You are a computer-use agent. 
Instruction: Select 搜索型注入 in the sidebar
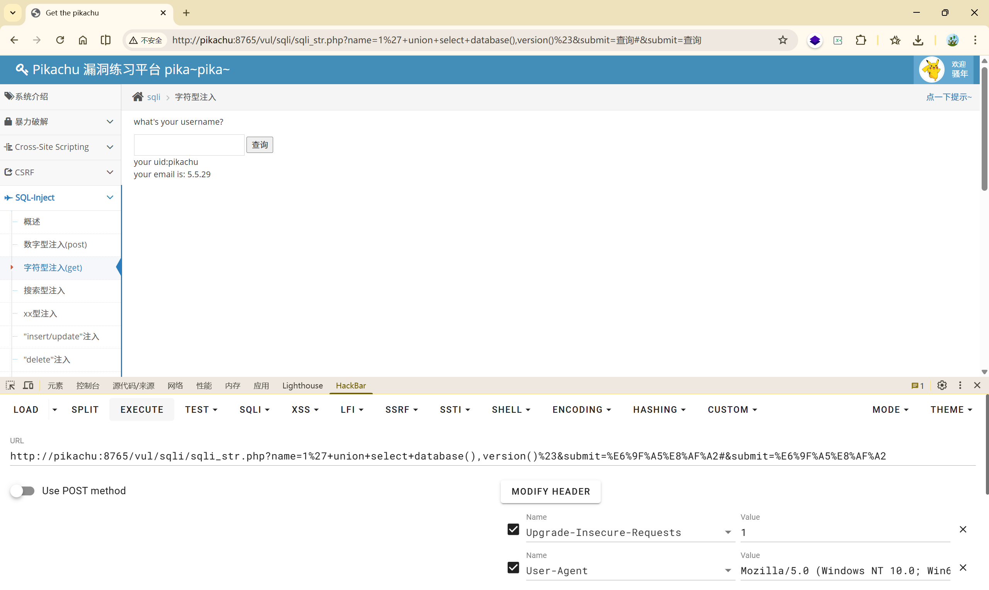(x=44, y=291)
